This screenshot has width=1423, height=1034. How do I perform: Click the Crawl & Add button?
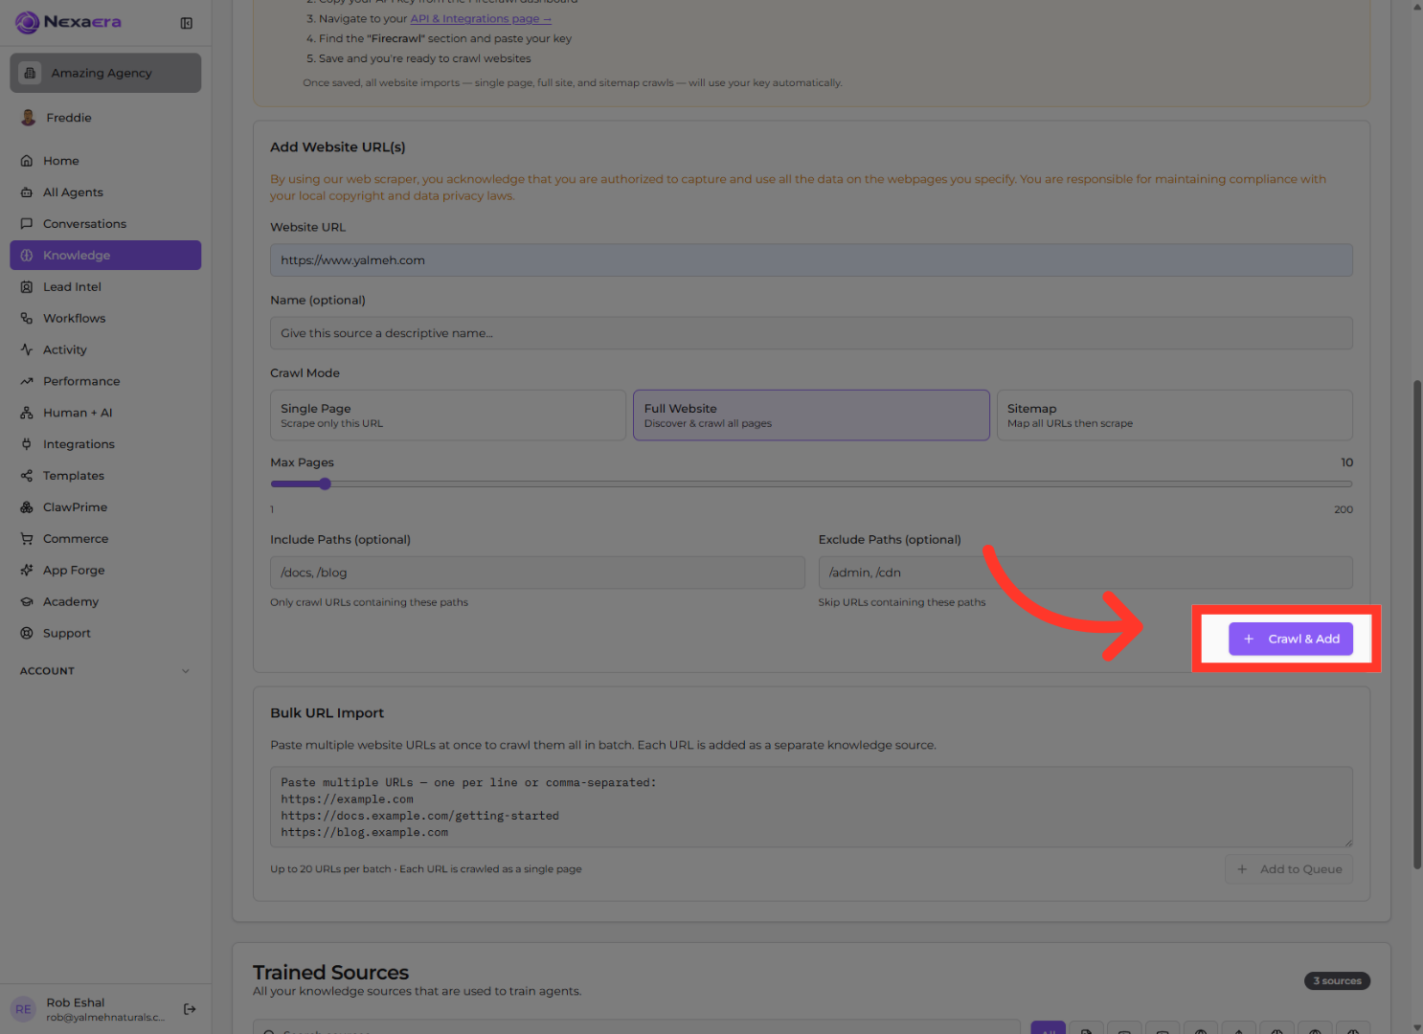point(1291,640)
